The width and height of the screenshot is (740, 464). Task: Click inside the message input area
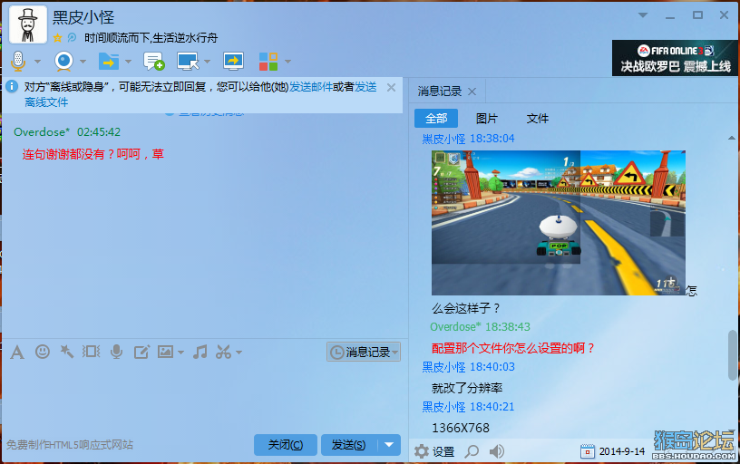[203, 396]
